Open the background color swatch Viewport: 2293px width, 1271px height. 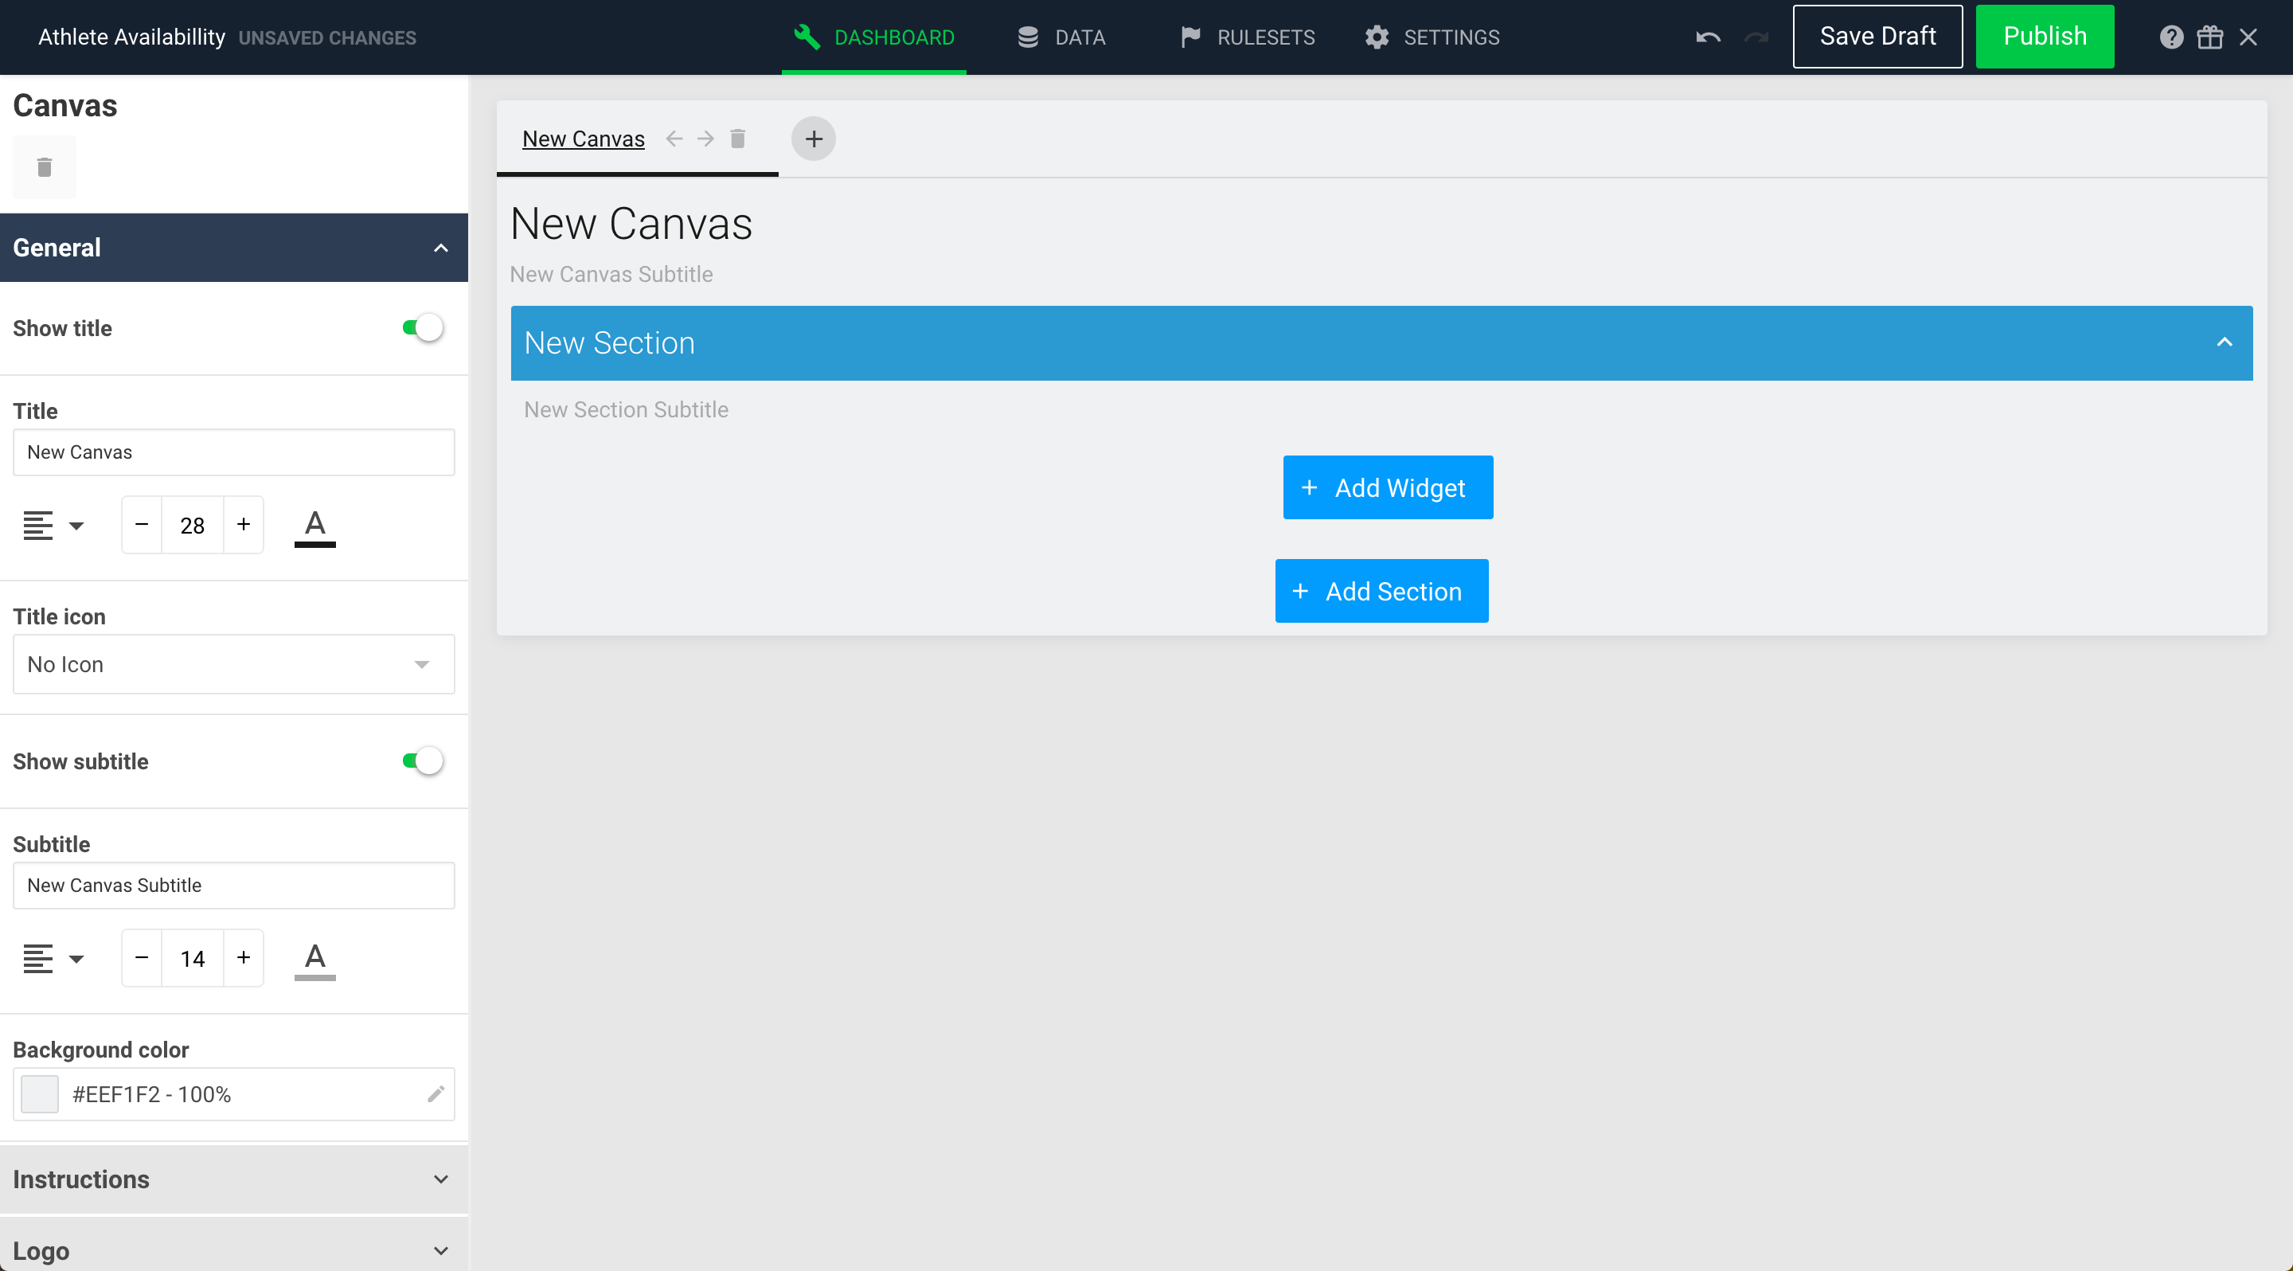39,1093
